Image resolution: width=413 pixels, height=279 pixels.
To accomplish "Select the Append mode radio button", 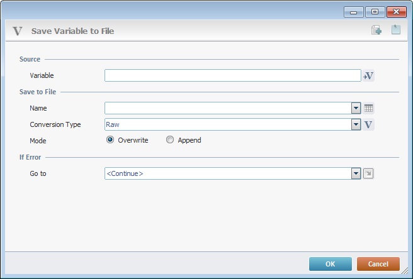I will coord(170,139).
